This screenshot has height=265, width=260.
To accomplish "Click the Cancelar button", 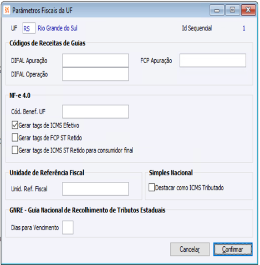I will click(x=190, y=249).
